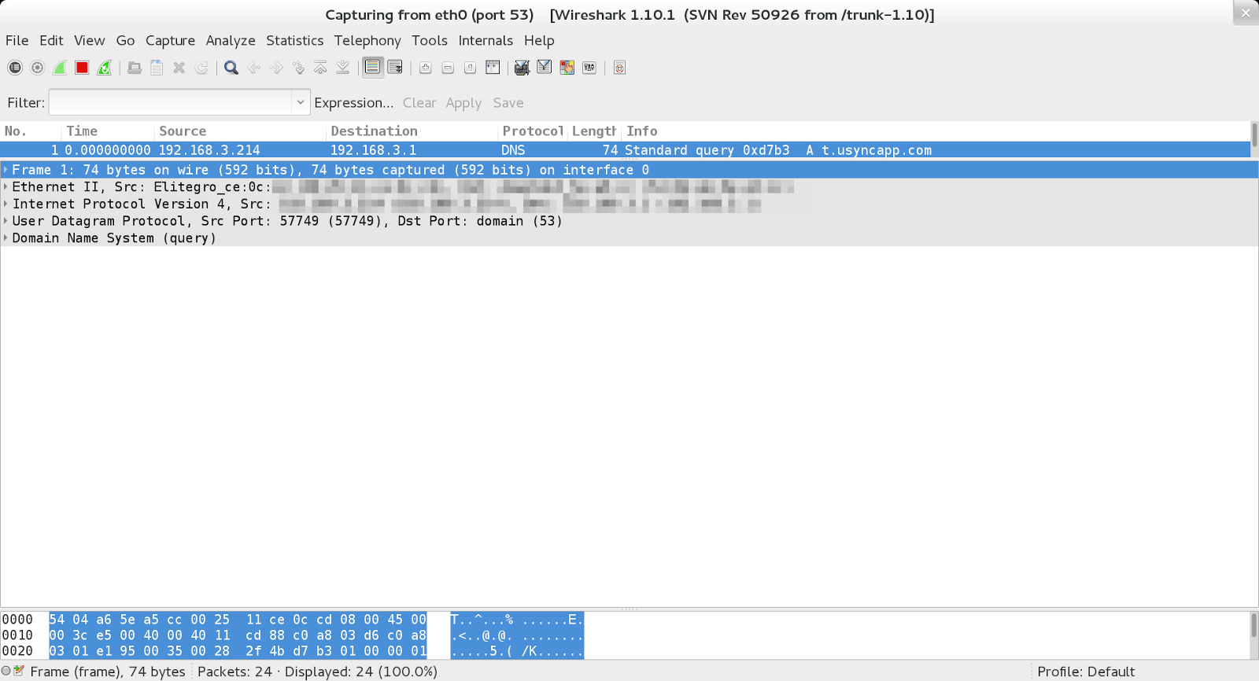Image resolution: width=1259 pixels, height=681 pixels.
Task: Open the File menu
Action: click(x=17, y=40)
